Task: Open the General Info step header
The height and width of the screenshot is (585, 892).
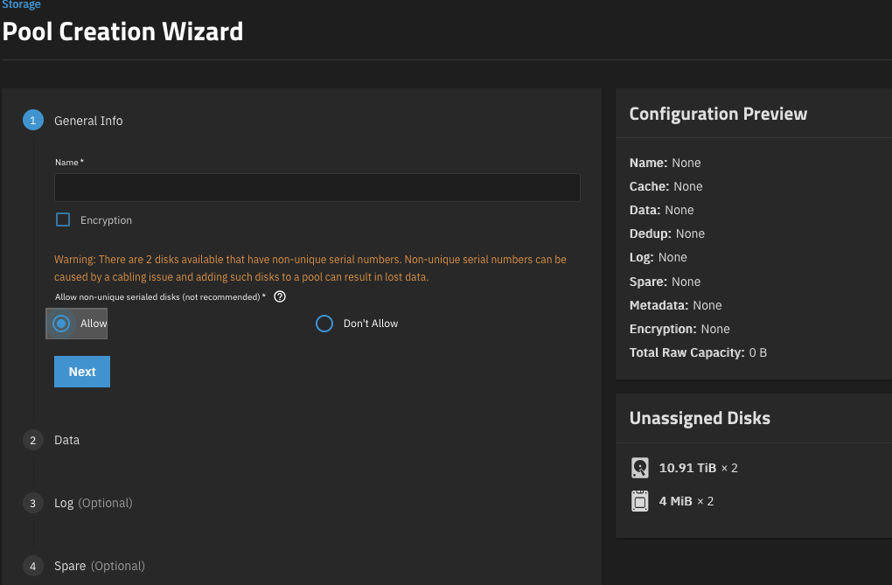Action: click(88, 121)
